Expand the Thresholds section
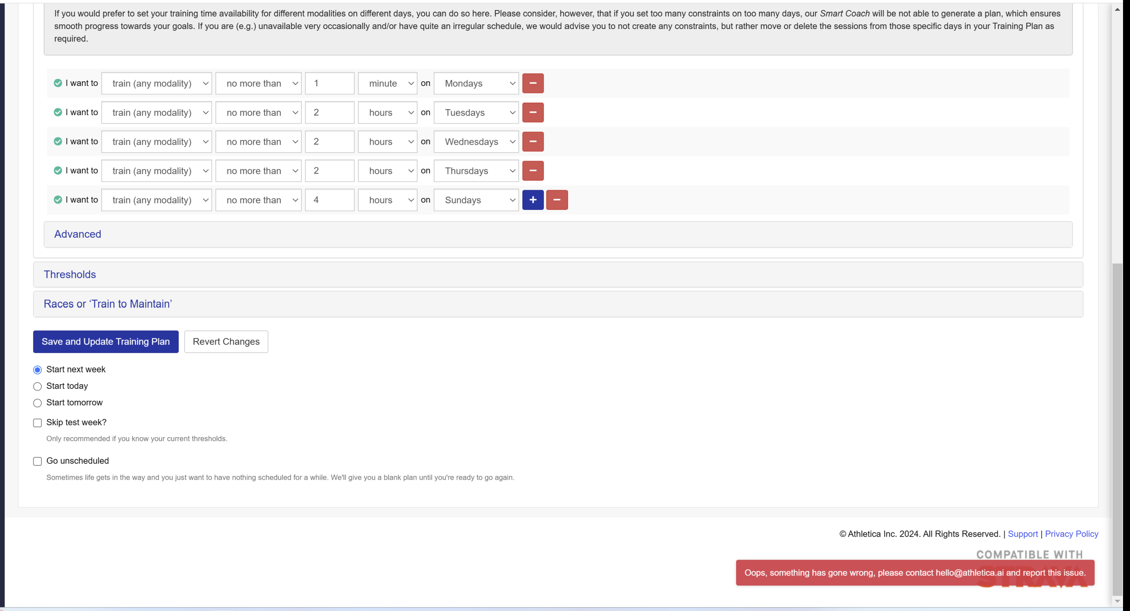The image size is (1130, 611). pyautogui.click(x=70, y=275)
